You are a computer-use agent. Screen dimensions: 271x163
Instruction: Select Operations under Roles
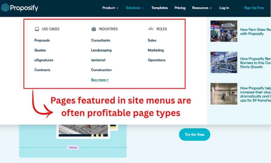click(x=157, y=60)
